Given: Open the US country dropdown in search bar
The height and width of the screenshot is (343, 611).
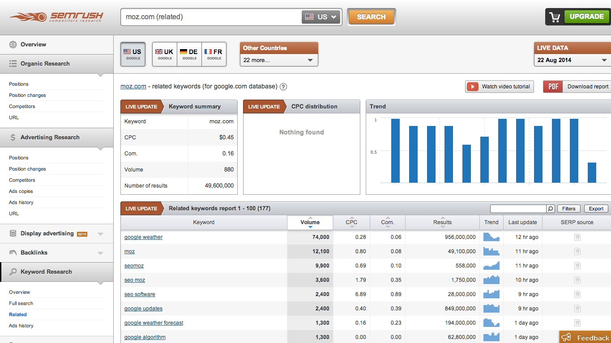Looking at the screenshot, I should [x=321, y=17].
